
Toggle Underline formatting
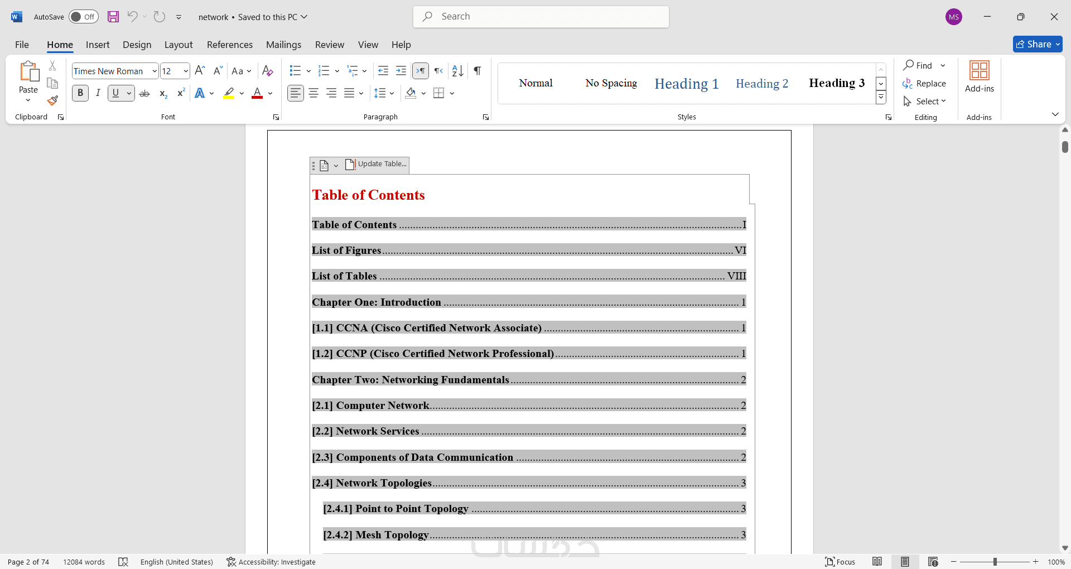pyautogui.click(x=115, y=93)
